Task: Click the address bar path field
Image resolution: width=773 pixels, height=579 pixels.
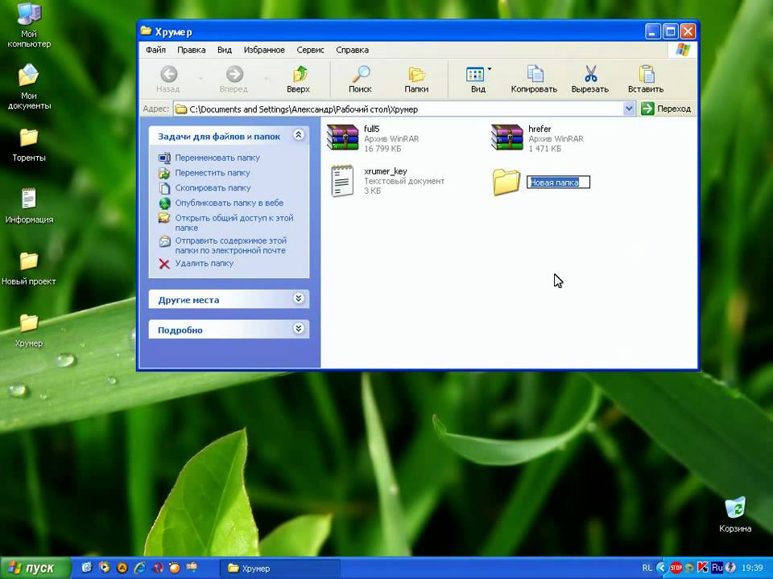Action: 399,109
